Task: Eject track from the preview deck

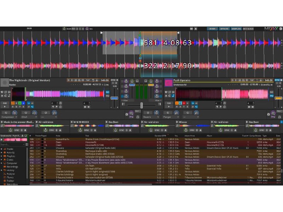Action: coord(22,136)
